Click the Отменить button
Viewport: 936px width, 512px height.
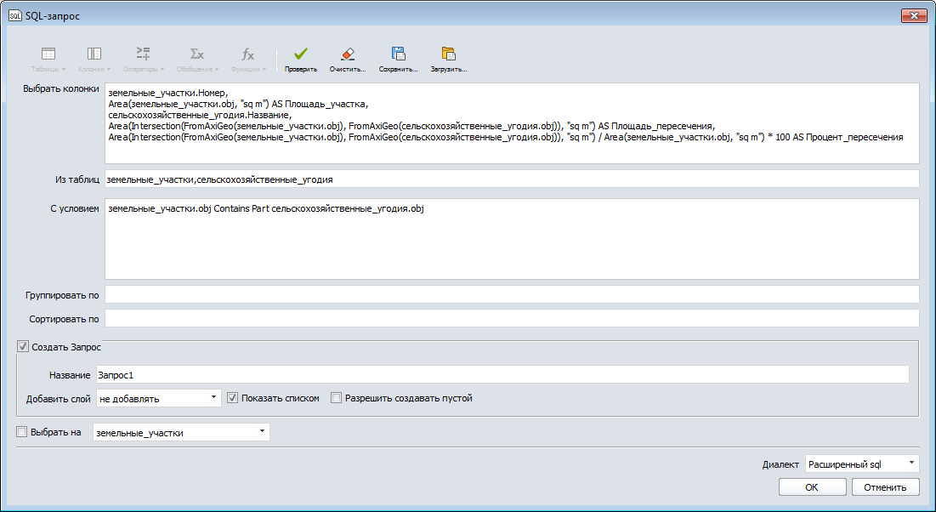point(886,486)
